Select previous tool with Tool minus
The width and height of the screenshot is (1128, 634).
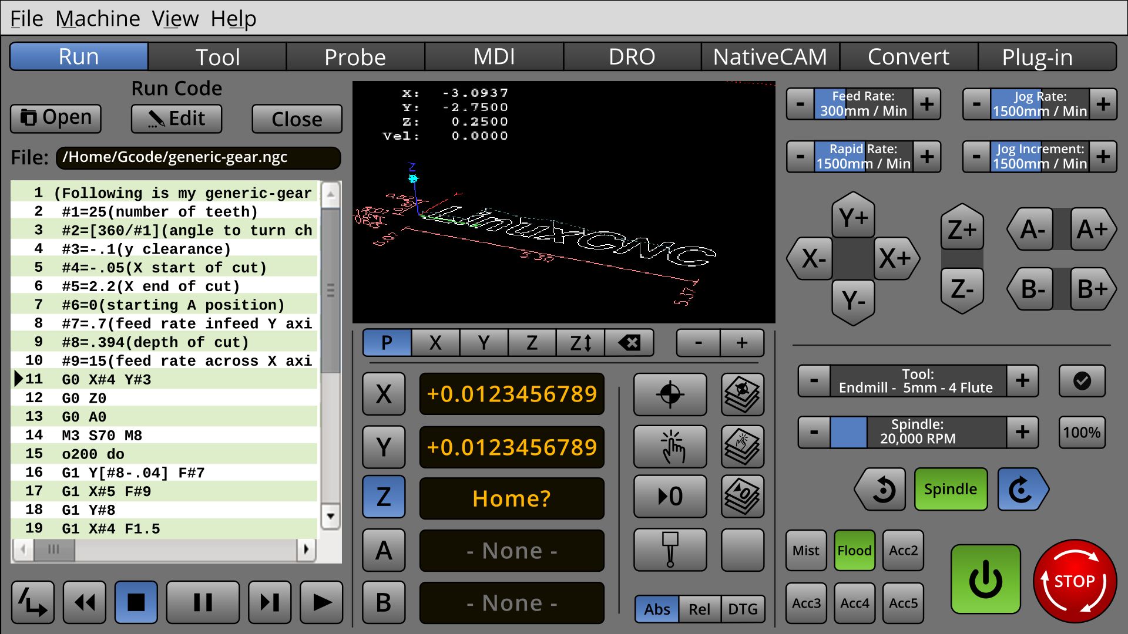(814, 381)
